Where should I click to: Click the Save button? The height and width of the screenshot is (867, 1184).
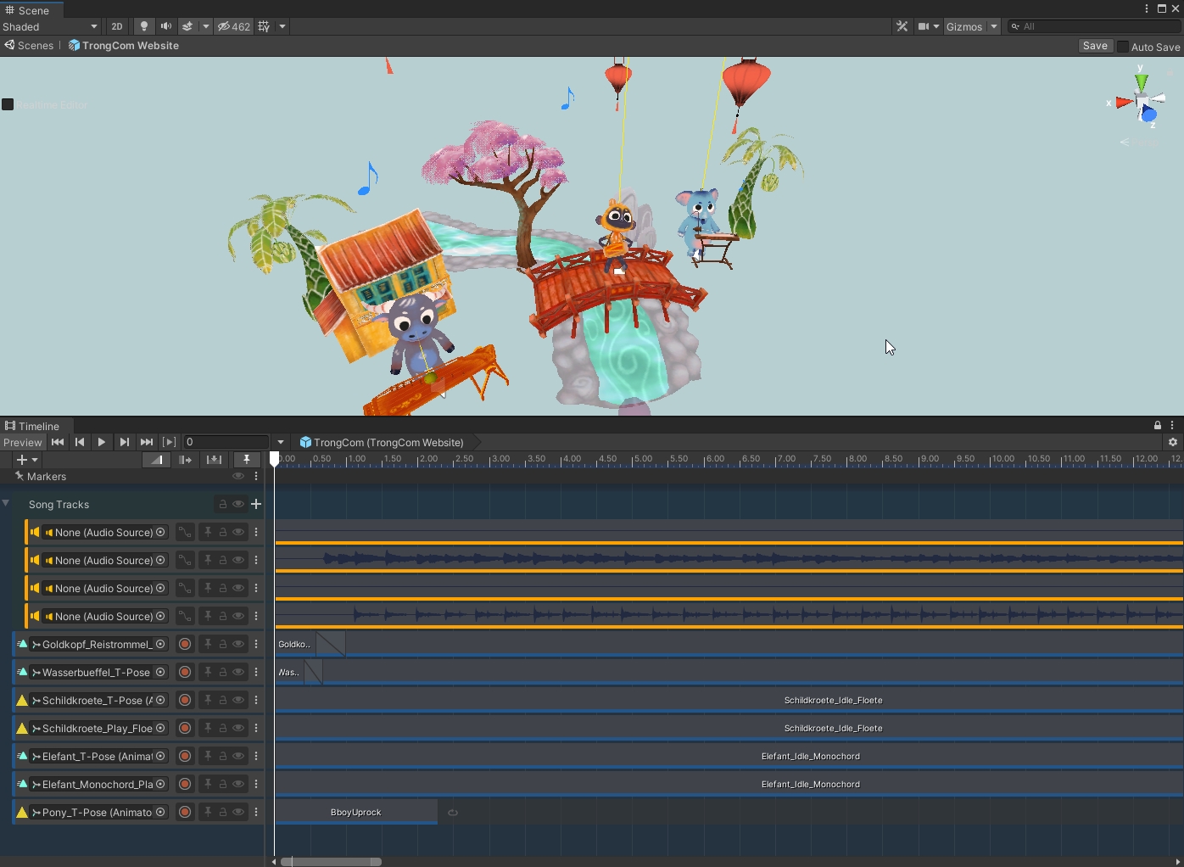1095,46
